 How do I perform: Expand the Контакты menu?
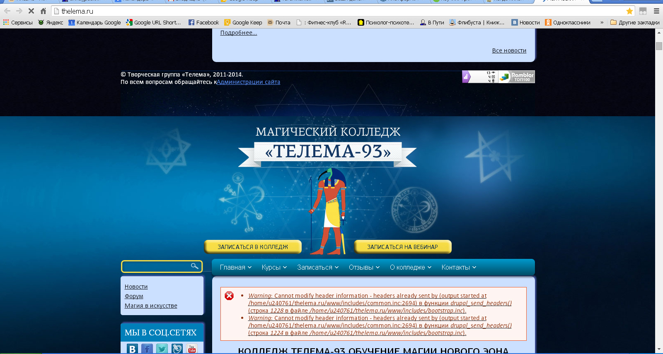459,268
